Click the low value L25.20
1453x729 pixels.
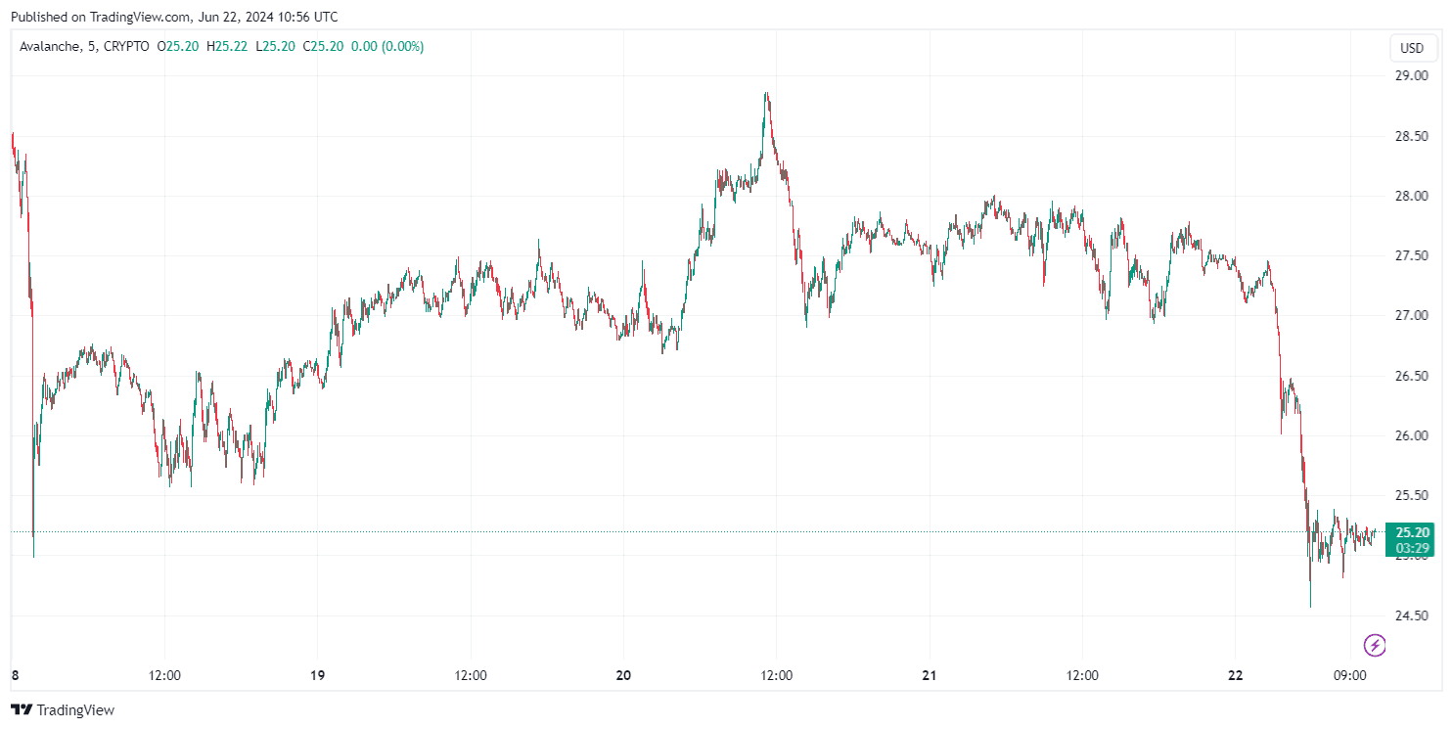click(x=275, y=46)
